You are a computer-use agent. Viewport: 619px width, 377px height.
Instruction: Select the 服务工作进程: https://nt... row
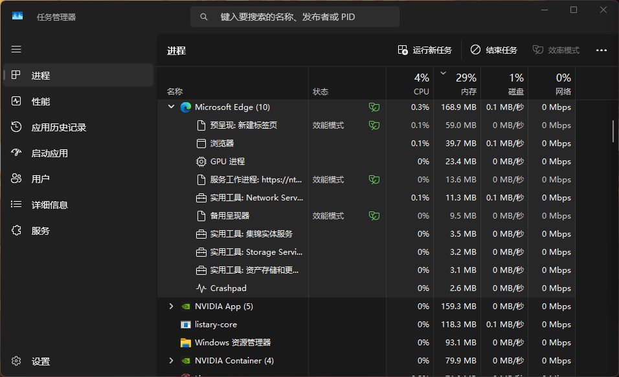366,180
